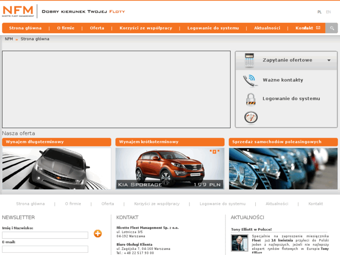Viewport: 340px width, 255px height.
Task: Open Ważne kontakty sidebar link
Action: click(x=283, y=80)
